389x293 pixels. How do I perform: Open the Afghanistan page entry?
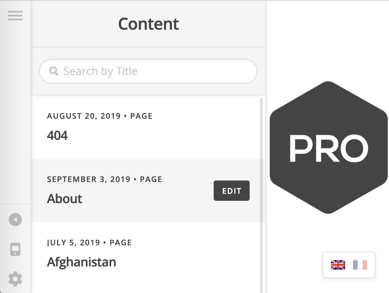coord(81,262)
